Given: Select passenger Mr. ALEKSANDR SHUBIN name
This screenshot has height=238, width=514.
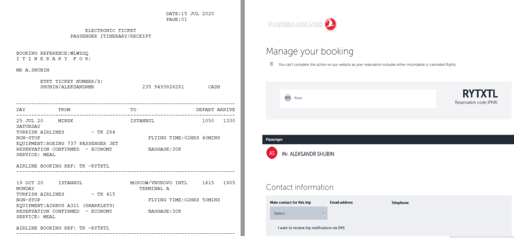Looking at the screenshot, I should 308,154.
